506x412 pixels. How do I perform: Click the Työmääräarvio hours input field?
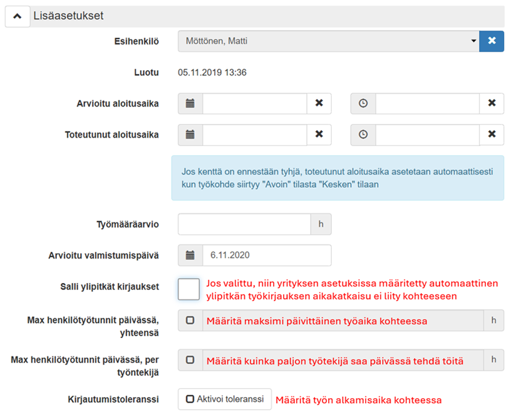tap(244, 224)
